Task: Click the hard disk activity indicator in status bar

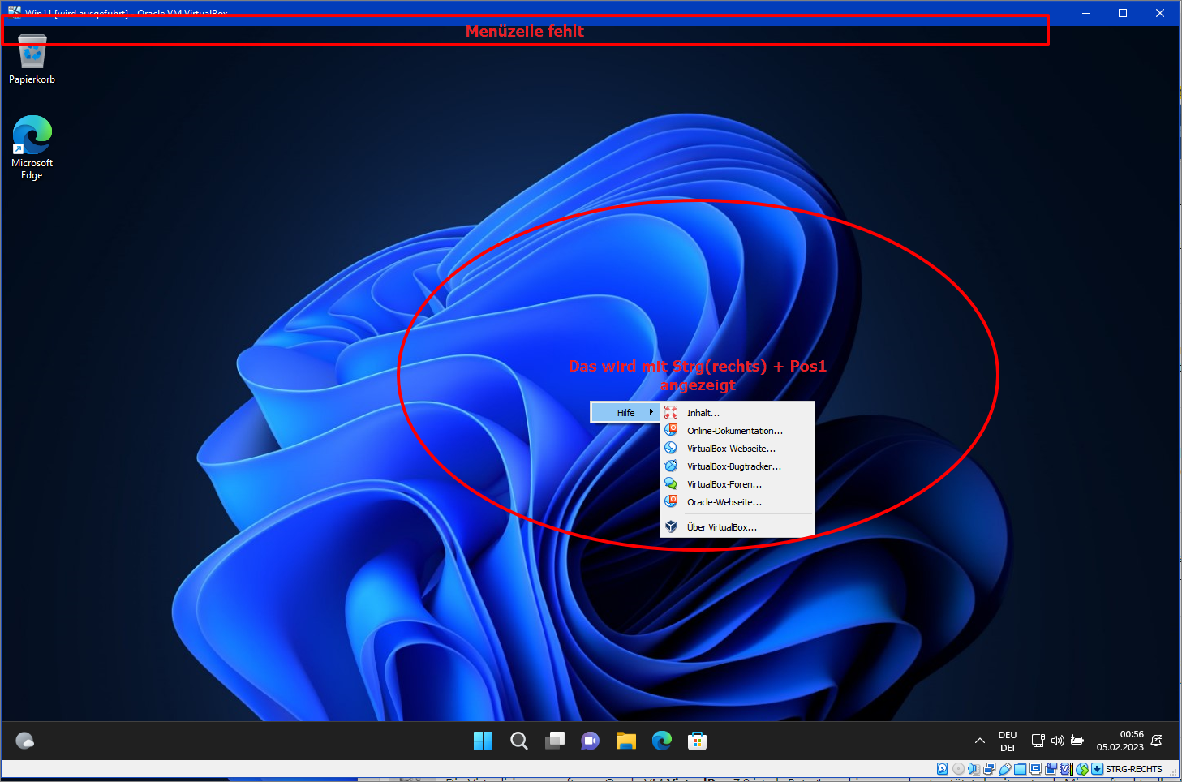Action: click(x=943, y=769)
